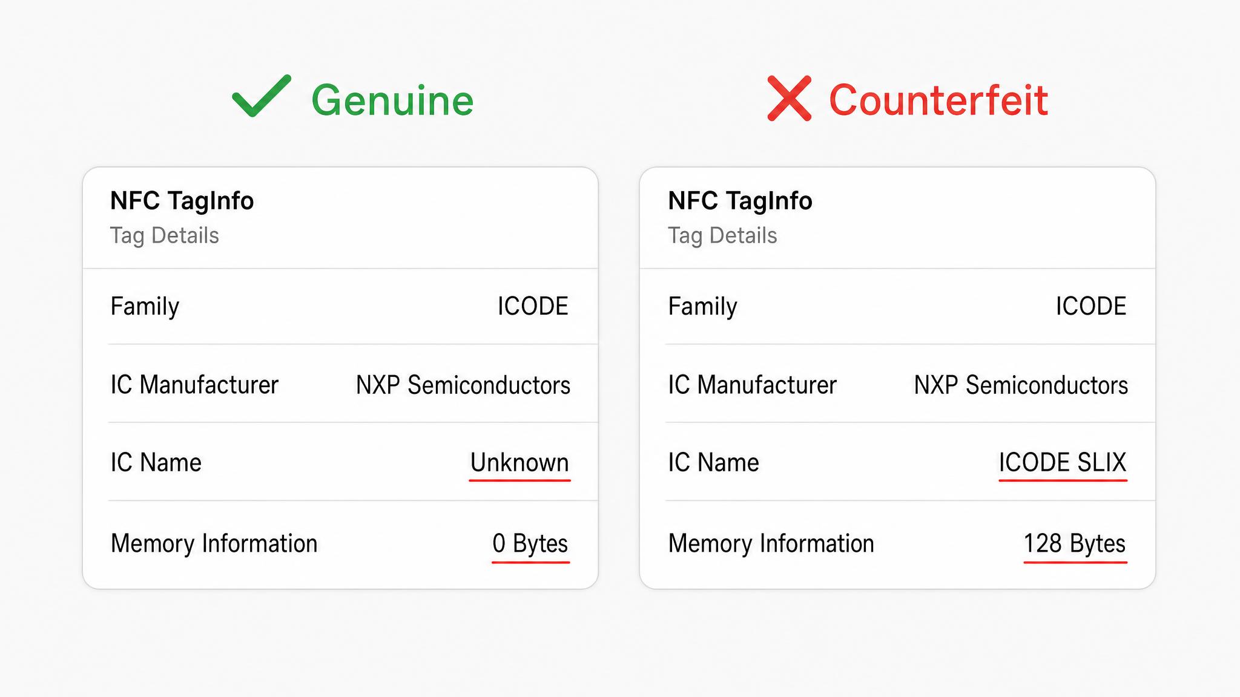
Task: Click the red Counterfeit X icon
Action: 789,98
